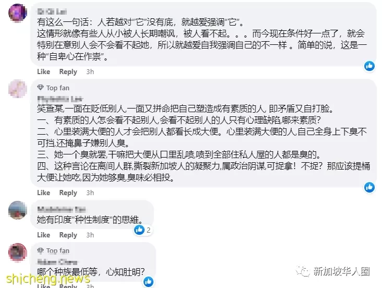Open the fourth commenter's avatar
This screenshot has width=382, height=288.
pos(18,252)
